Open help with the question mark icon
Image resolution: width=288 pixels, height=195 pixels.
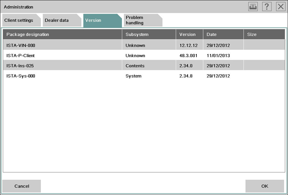pyautogui.click(x=267, y=7)
